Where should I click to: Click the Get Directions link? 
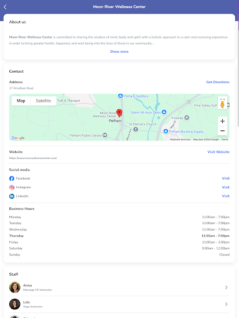click(218, 82)
